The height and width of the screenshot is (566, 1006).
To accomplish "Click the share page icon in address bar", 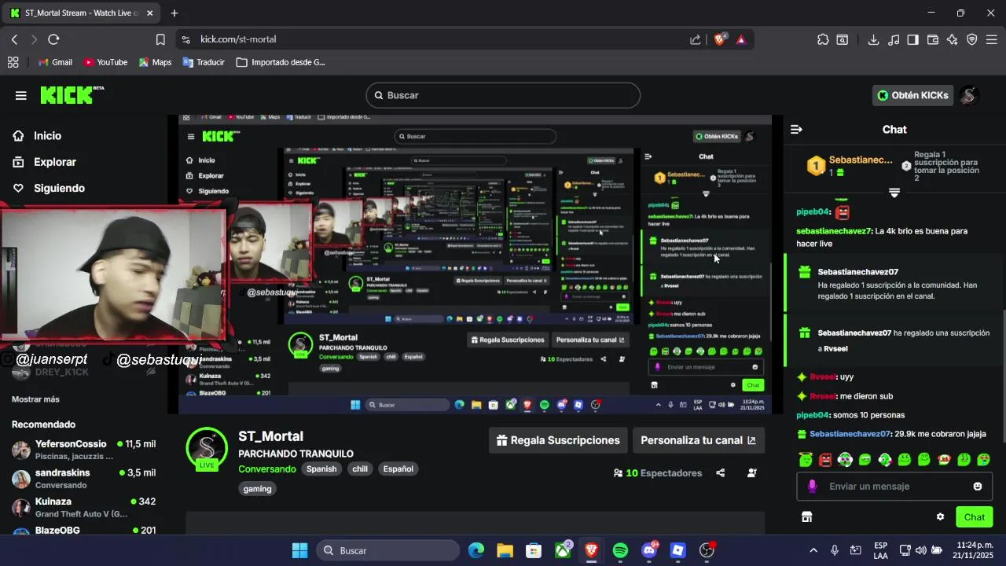I will tap(696, 39).
